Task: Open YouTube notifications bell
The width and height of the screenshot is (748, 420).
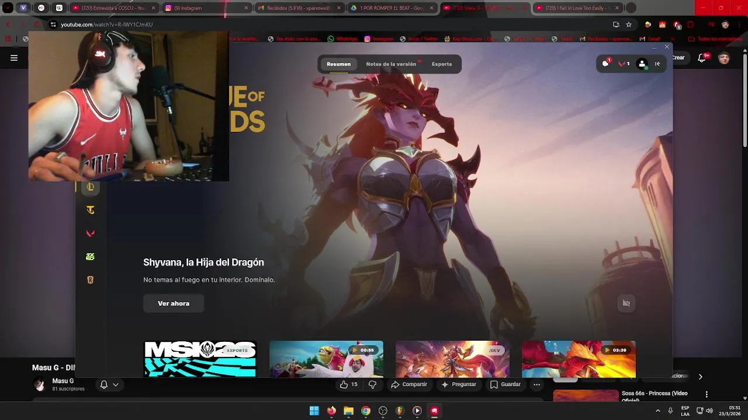Action: click(x=703, y=58)
